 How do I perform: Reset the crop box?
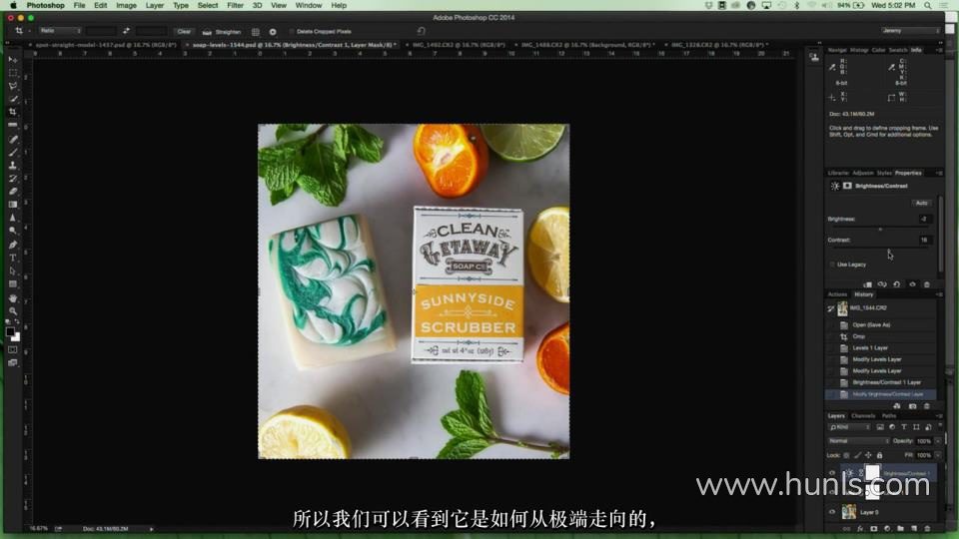coord(422,31)
